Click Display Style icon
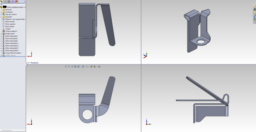This screenshot has height=132, width=256. pyautogui.click(x=83, y=67)
